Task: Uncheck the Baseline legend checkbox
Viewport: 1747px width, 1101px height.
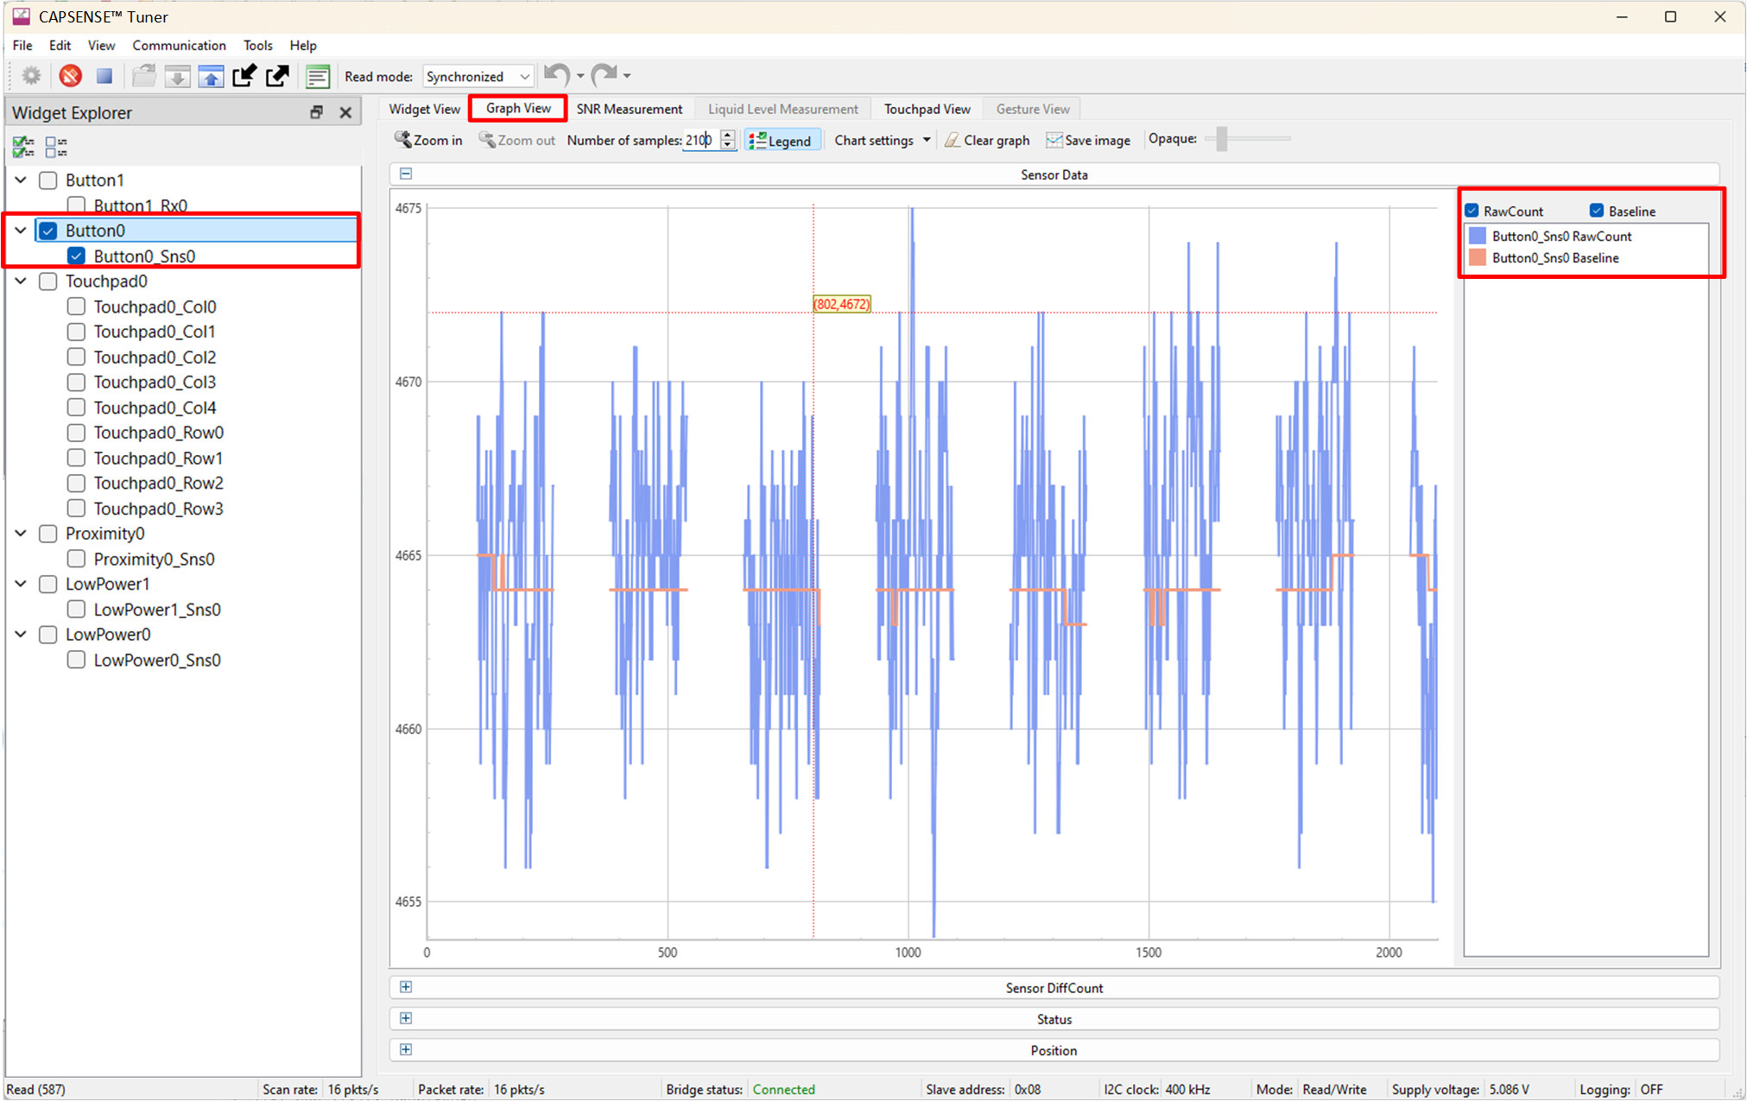Action: click(1597, 211)
